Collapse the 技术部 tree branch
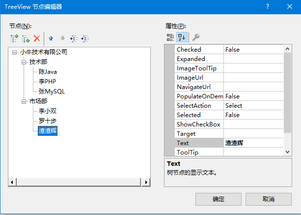This screenshot has width=301, height=215. tap(23, 62)
